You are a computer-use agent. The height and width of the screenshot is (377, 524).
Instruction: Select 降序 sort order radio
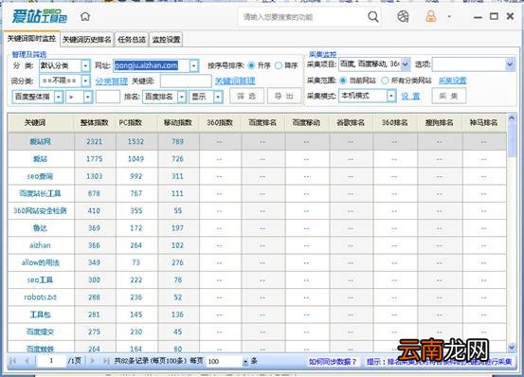[x=279, y=65]
